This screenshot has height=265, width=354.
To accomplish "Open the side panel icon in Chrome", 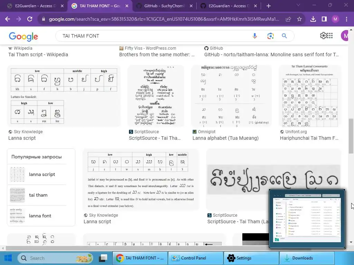I will [x=324, y=19].
